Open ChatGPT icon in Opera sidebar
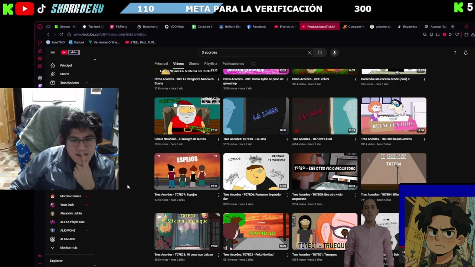475x267 pixels. click(40, 78)
